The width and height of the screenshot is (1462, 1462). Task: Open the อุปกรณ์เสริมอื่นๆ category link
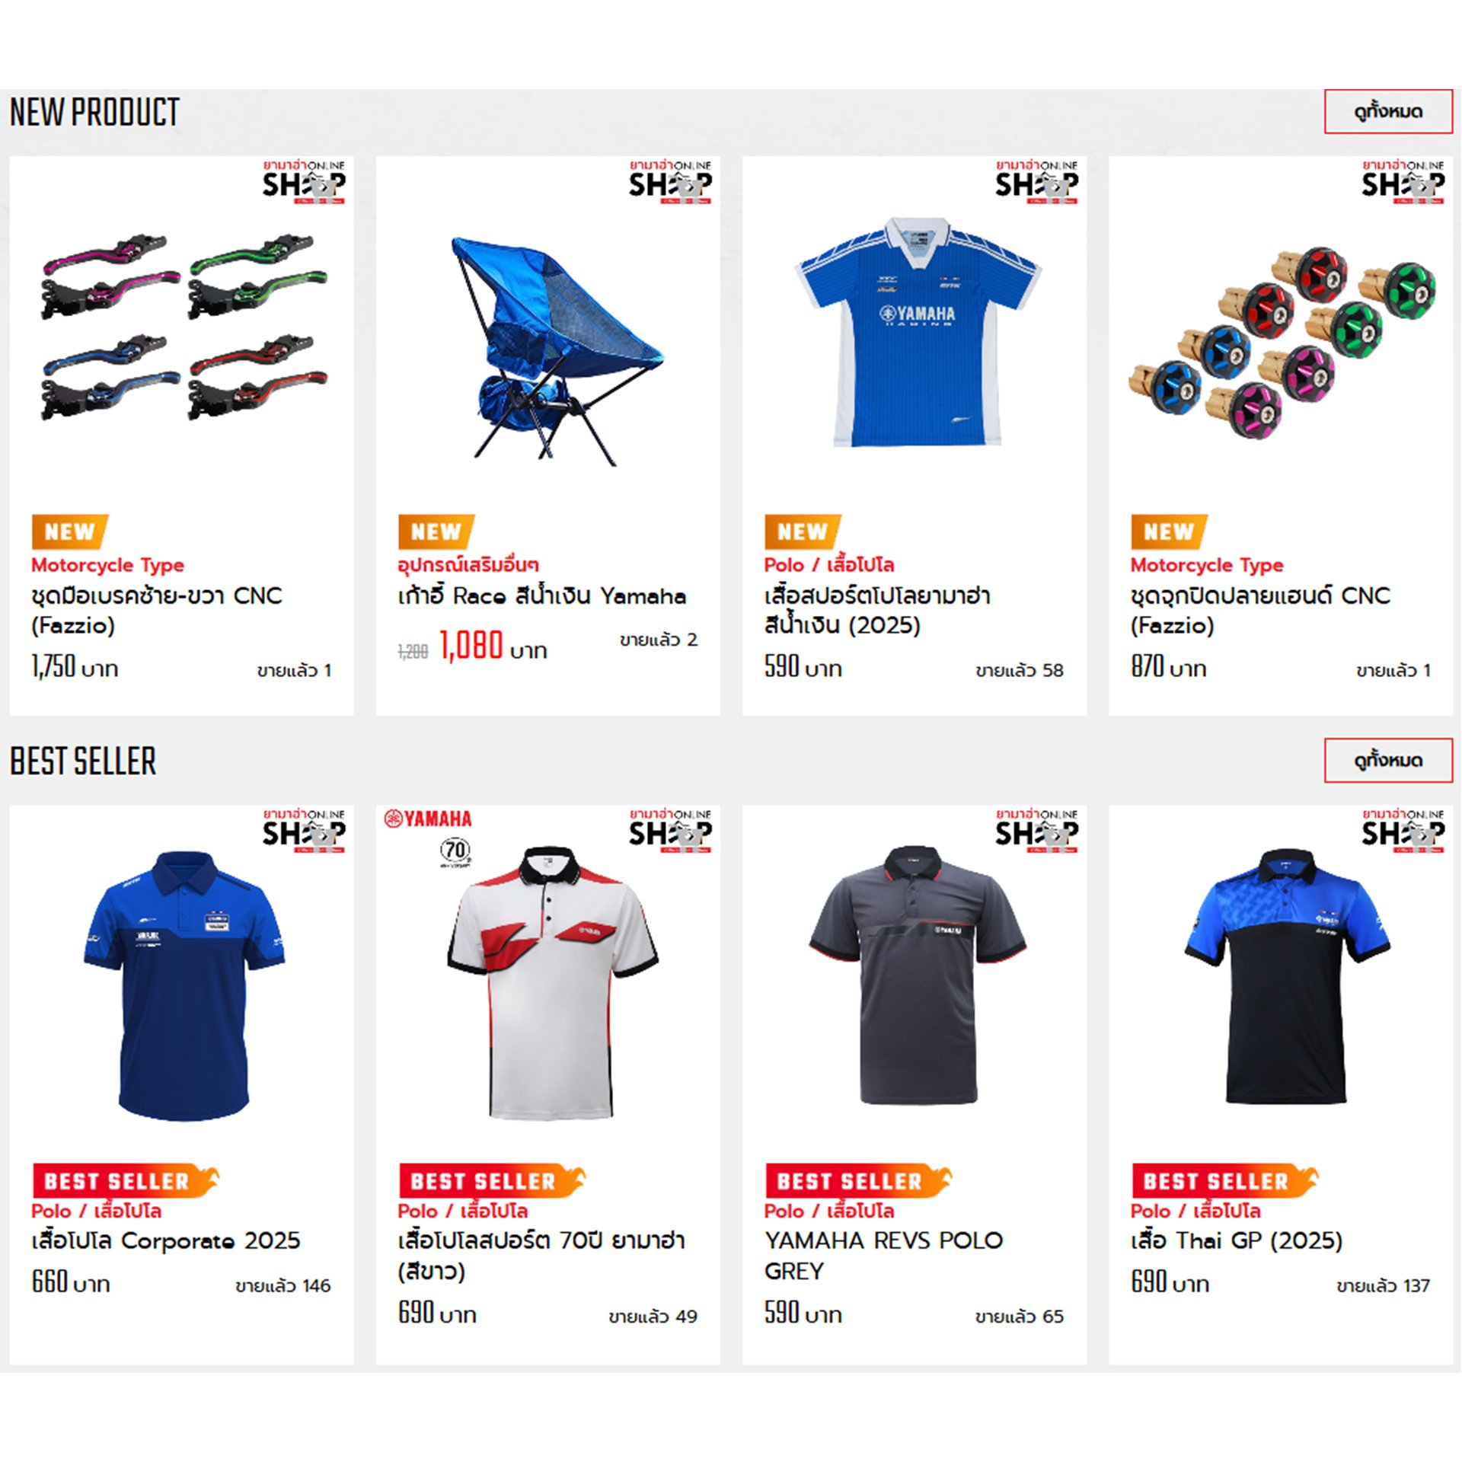[468, 565]
